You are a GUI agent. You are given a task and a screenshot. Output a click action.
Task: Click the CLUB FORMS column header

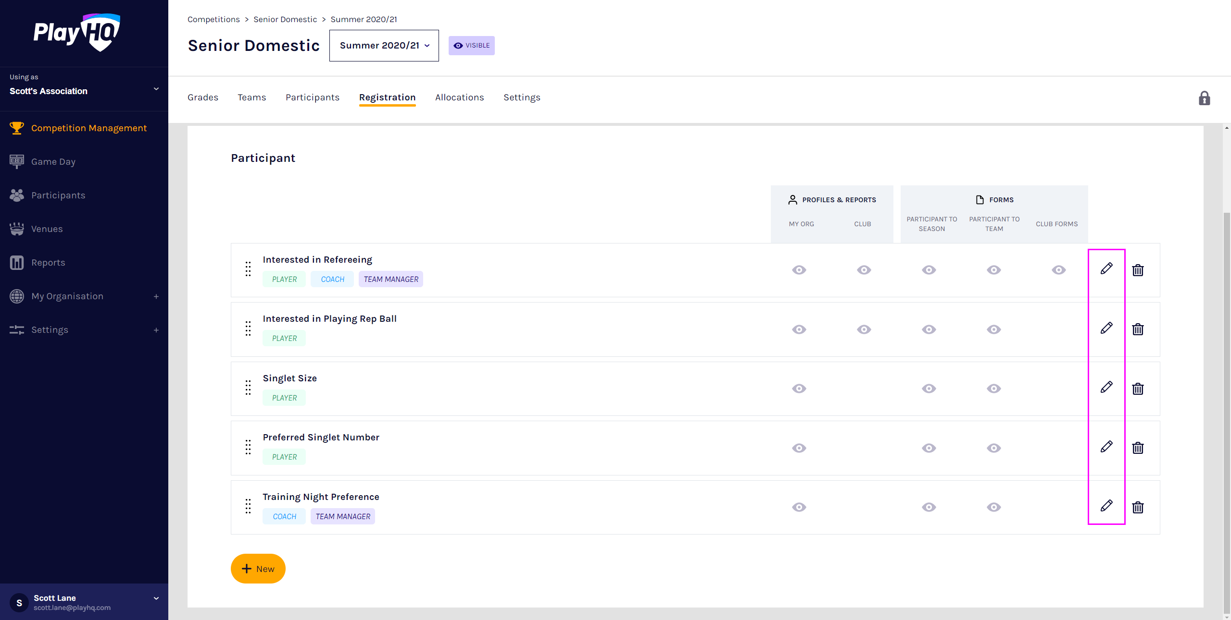(1057, 224)
